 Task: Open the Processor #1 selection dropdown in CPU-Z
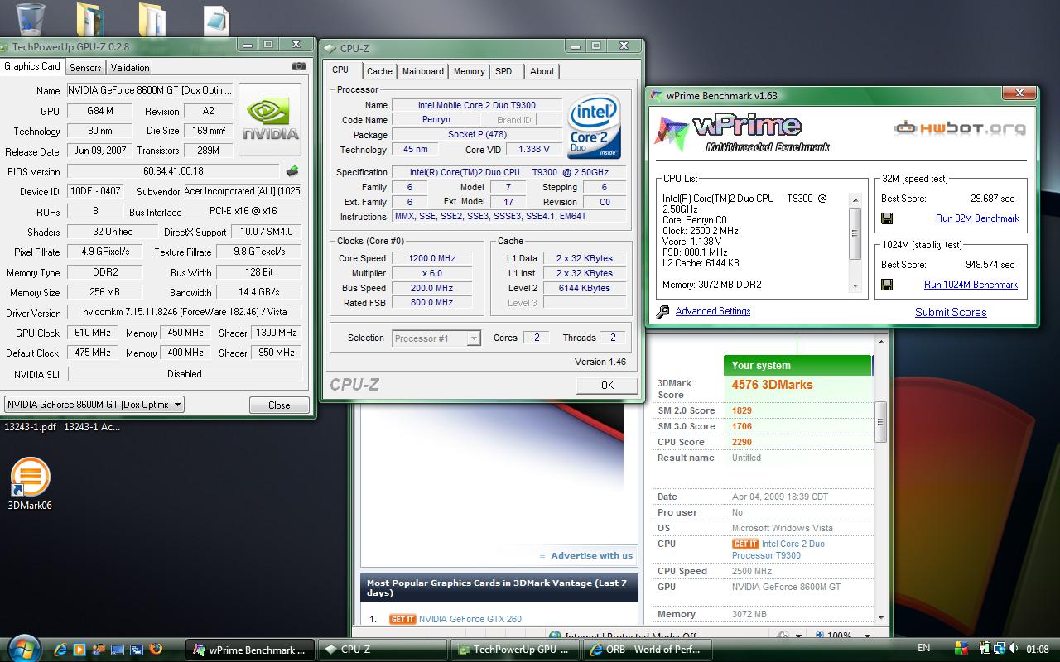click(436, 338)
